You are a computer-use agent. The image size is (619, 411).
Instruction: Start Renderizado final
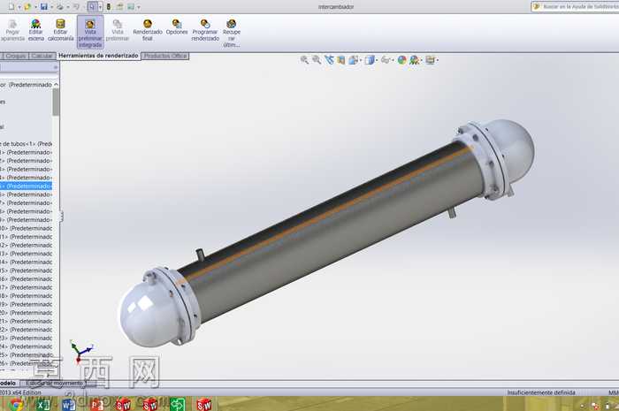(x=148, y=30)
